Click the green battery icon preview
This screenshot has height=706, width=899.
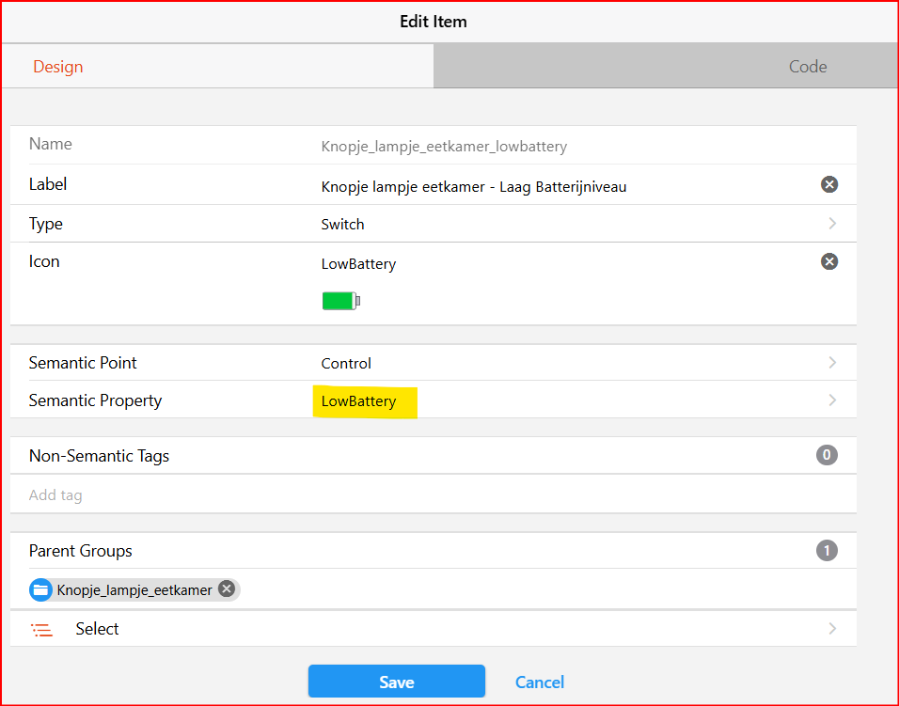coord(341,301)
